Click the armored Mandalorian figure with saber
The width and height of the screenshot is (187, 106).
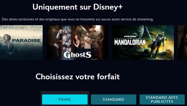(157, 44)
